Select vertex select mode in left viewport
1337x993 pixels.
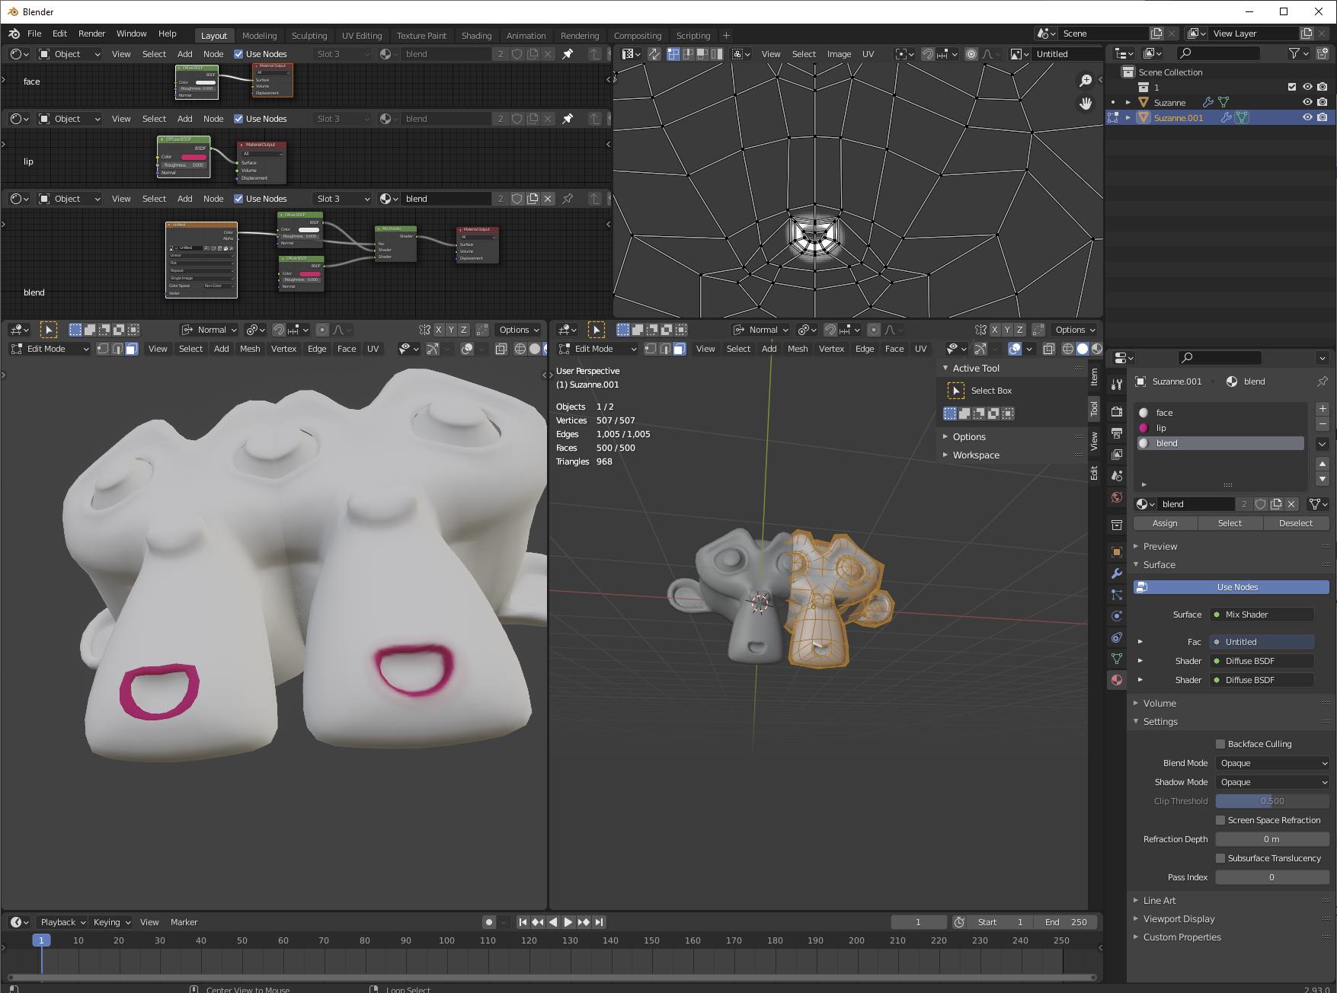coord(104,349)
